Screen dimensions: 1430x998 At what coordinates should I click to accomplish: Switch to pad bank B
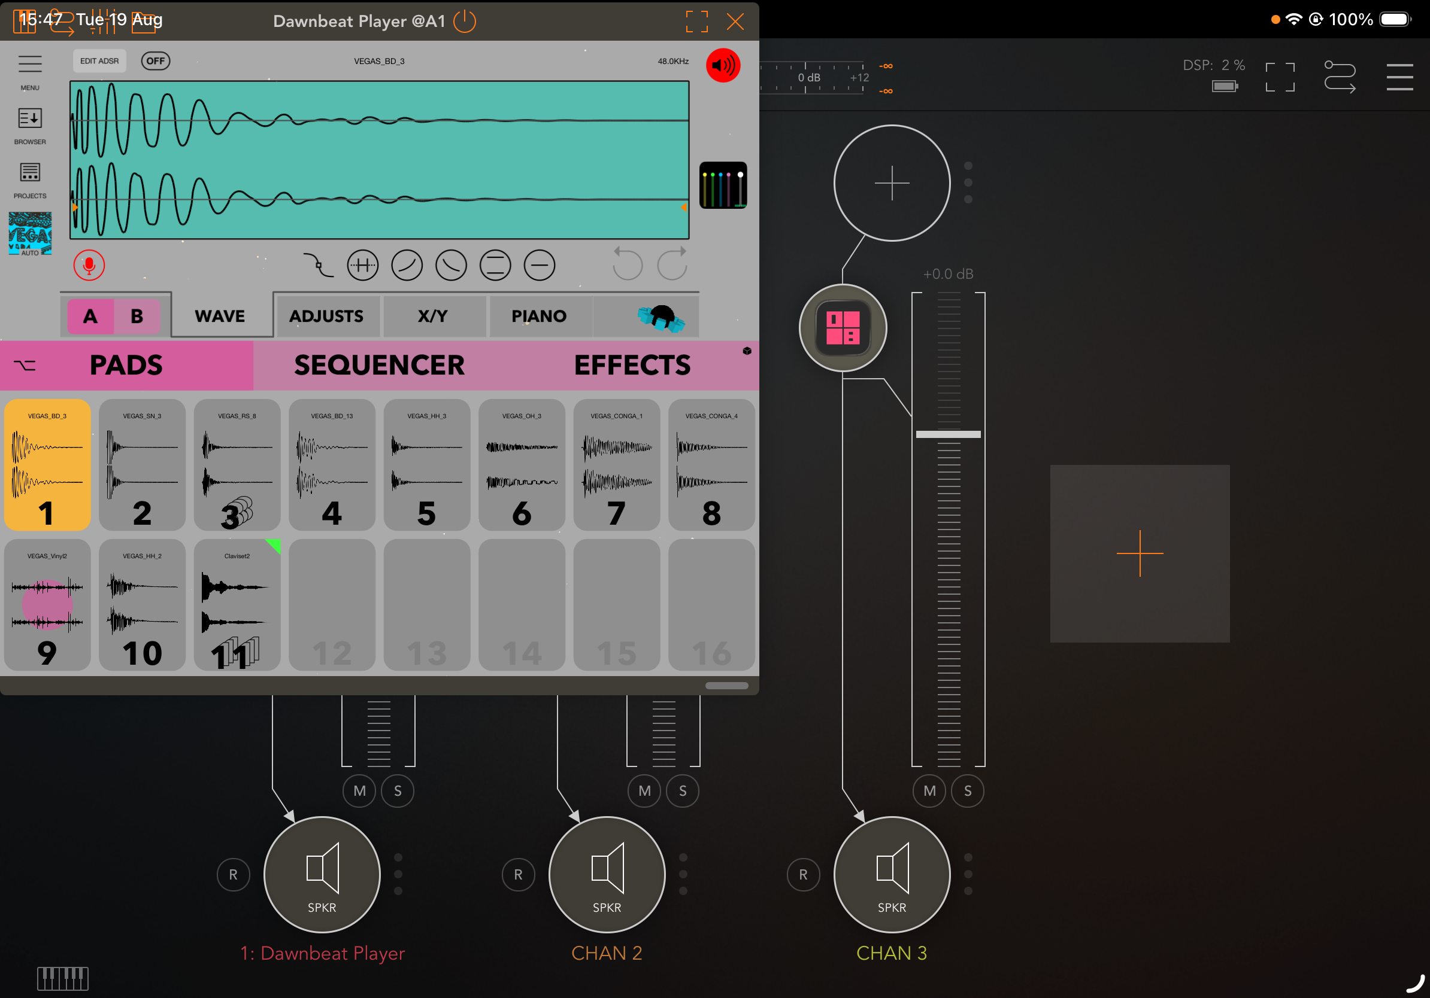tap(137, 316)
